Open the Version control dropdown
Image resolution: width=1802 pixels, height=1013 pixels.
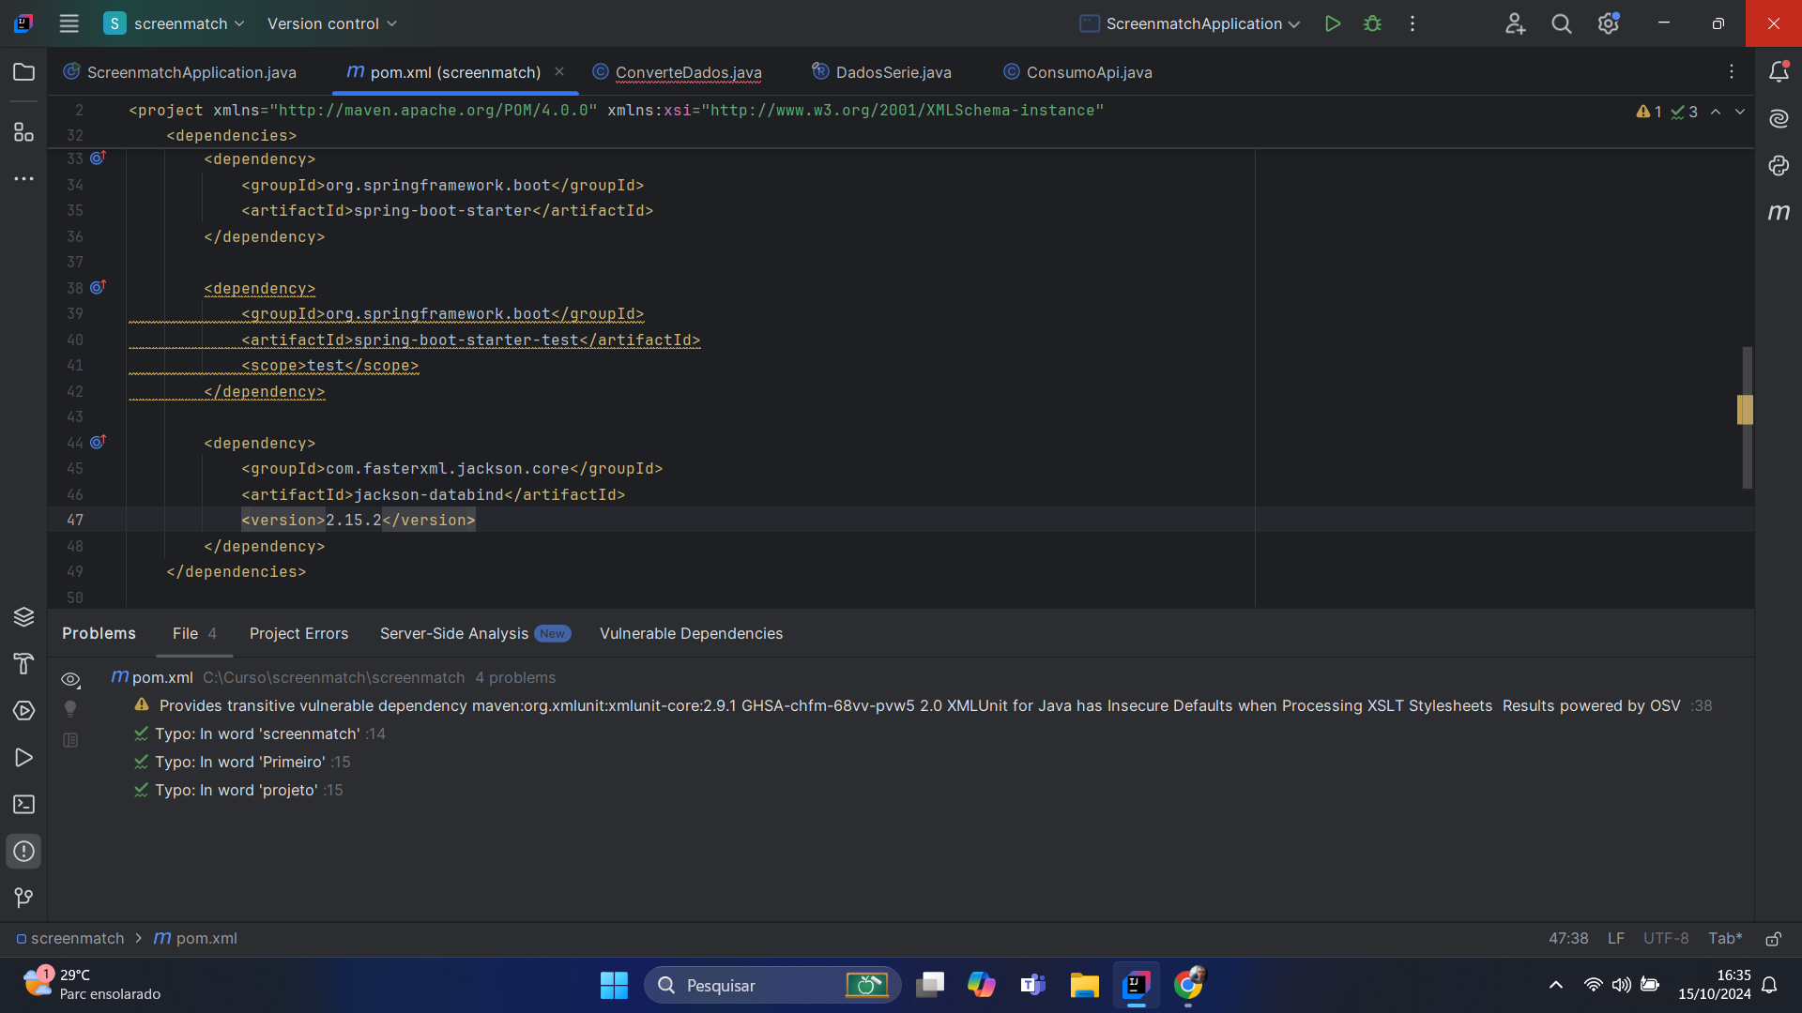tap(332, 23)
